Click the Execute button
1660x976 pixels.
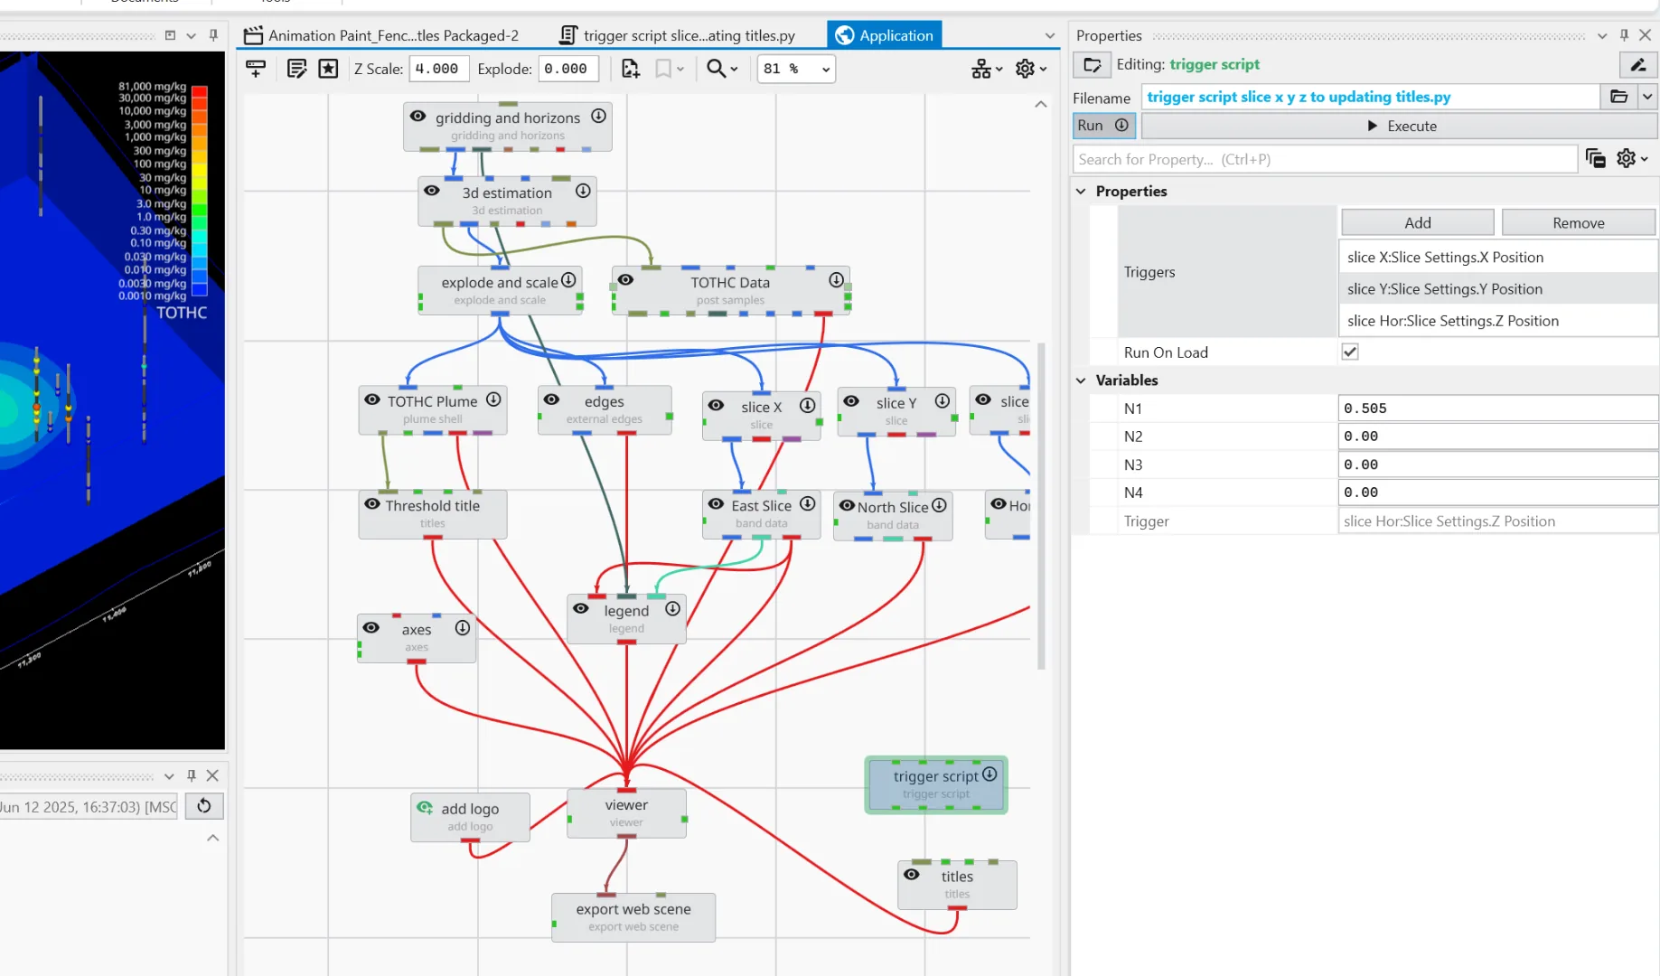coord(1400,127)
